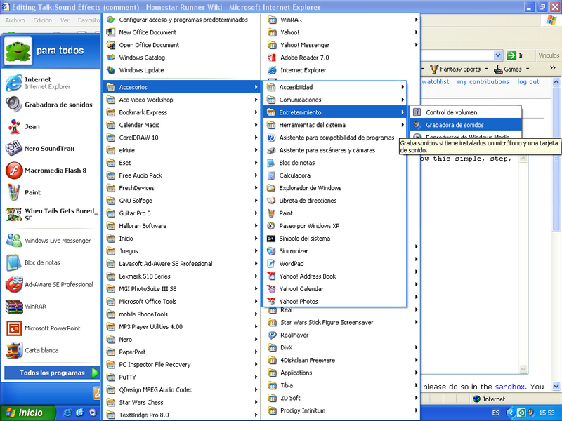Click the Open Office Document icon

point(111,45)
